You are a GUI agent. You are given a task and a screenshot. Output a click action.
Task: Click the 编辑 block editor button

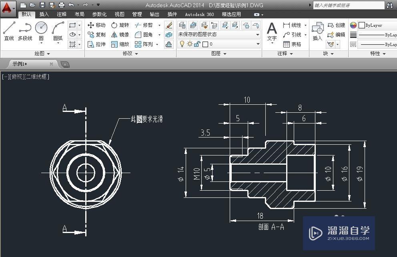point(336,35)
